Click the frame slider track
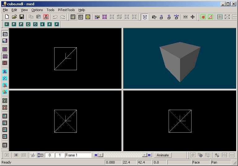Screen dimensions: 238x166 coord(123,155)
